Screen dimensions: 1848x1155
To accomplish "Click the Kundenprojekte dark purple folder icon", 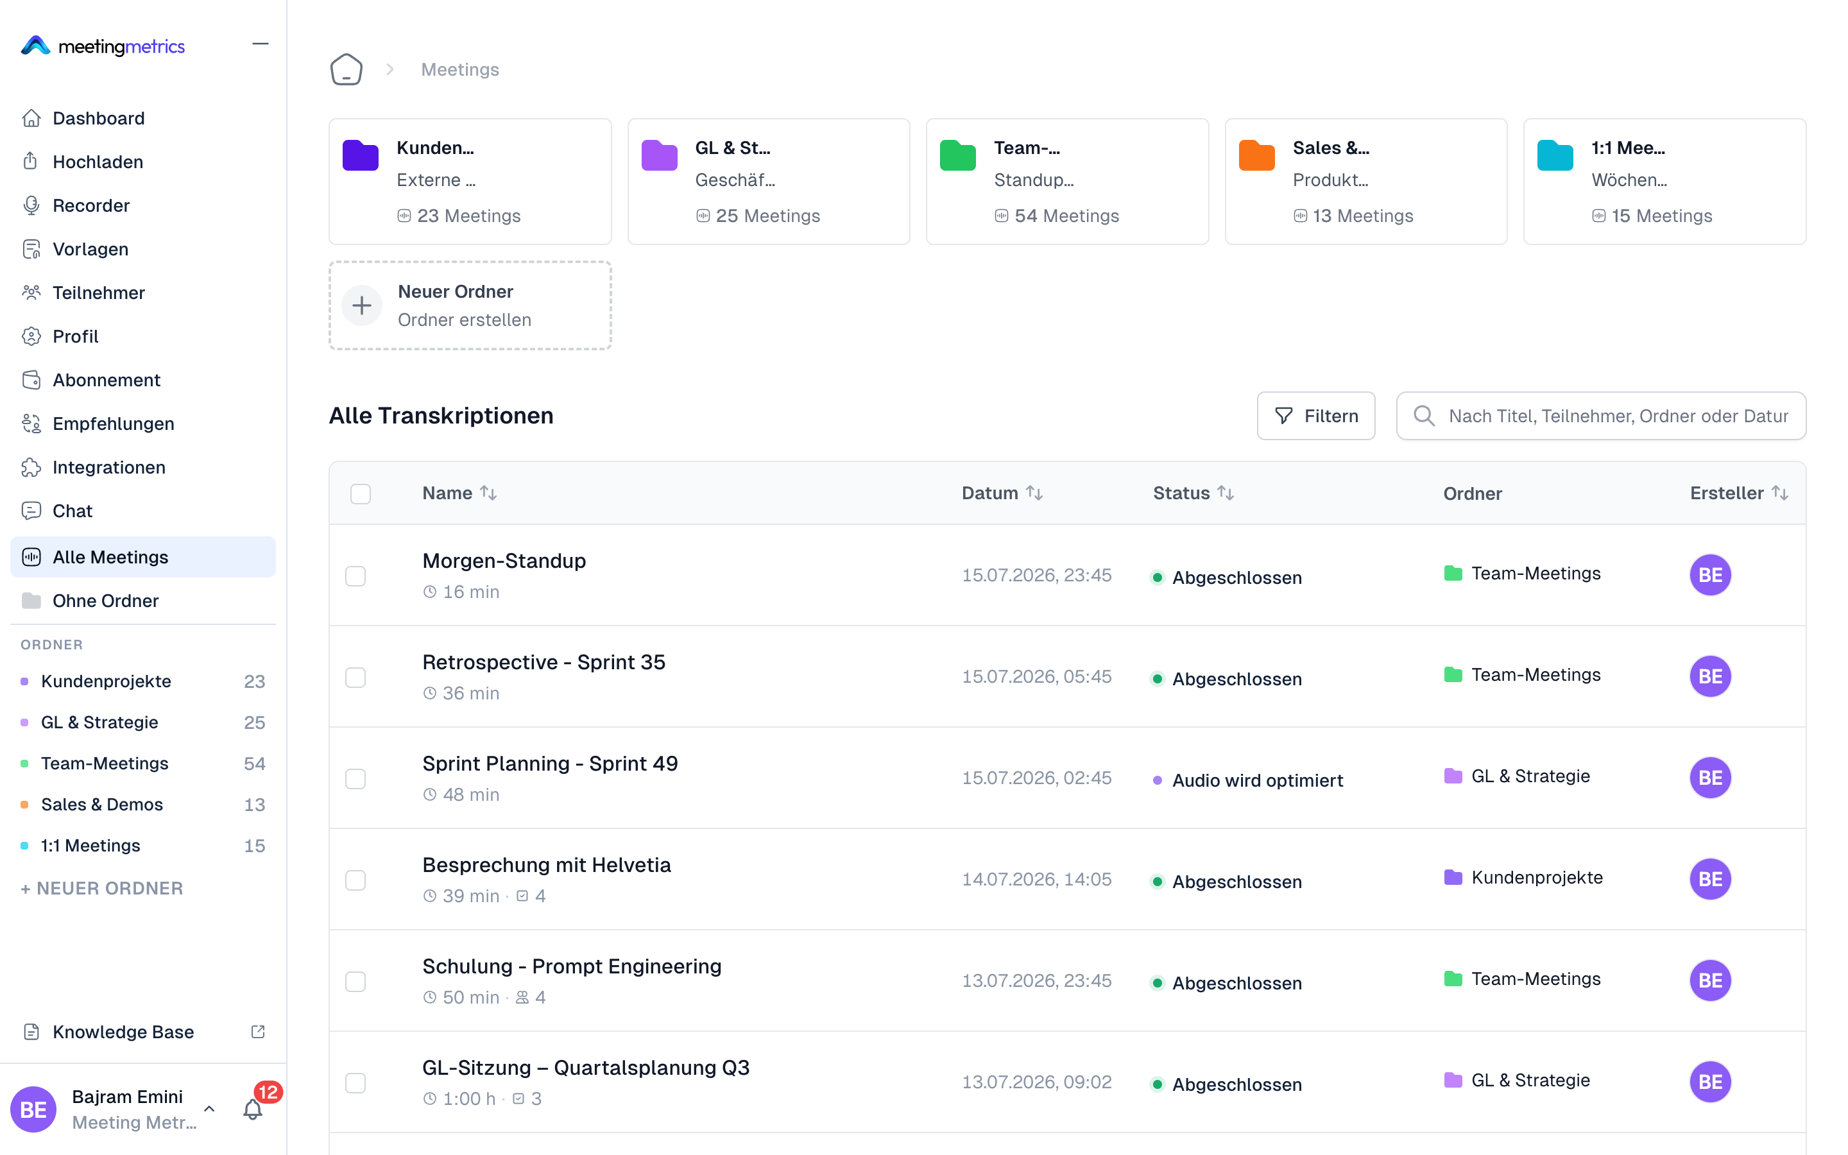I will tap(361, 155).
